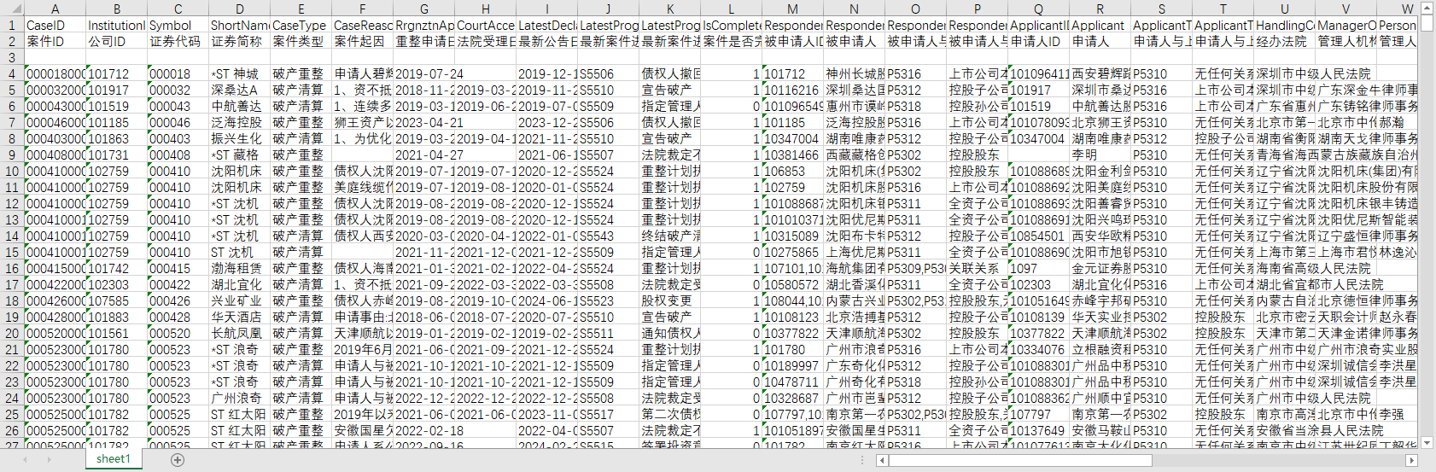Select row 26 header

(x=12, y=430)
